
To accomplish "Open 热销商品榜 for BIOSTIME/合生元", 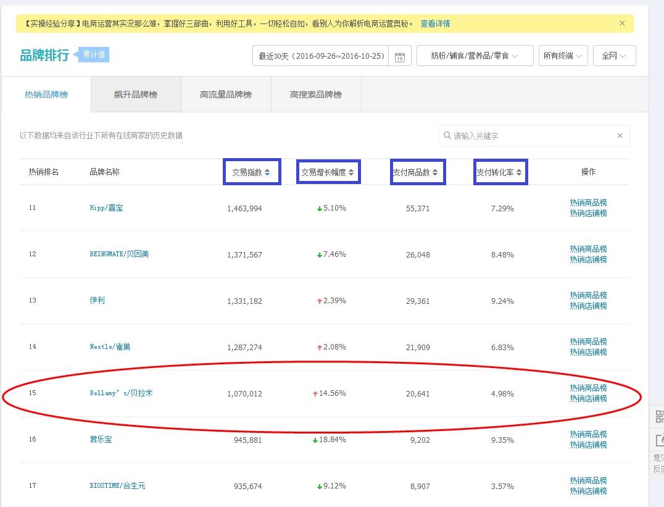I will (x=588, y=480).
